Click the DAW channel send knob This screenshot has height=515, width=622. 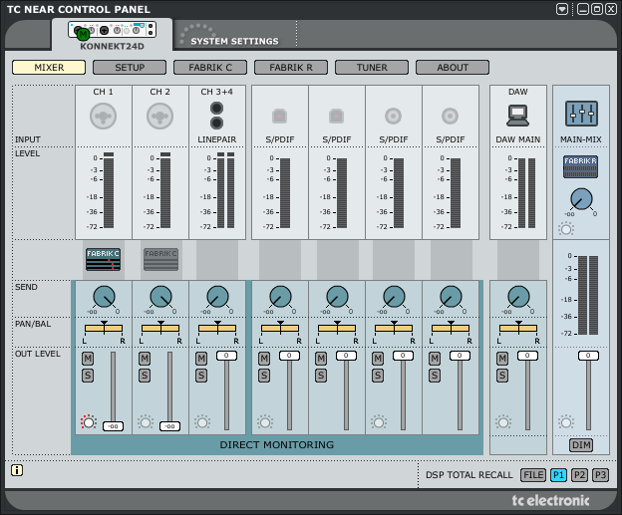pos(518,297)
